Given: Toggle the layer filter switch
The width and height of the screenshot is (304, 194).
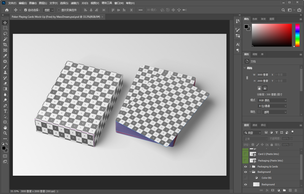Looking at the screenshot, I should [292, 132].
